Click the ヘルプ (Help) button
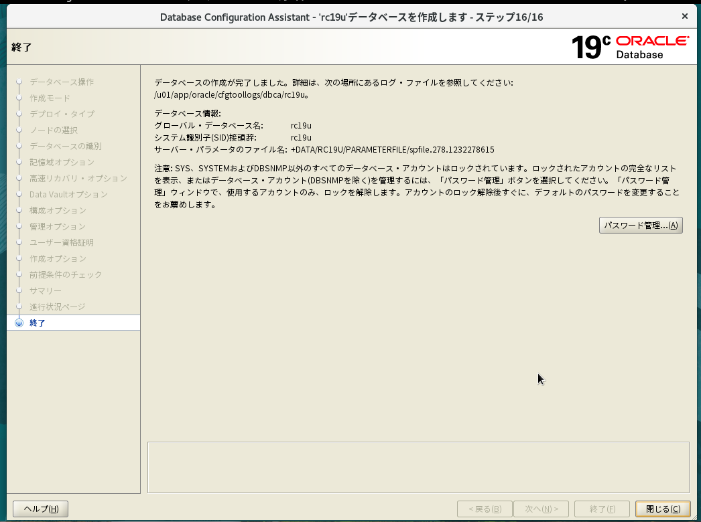Image resolution: width=701 pixels, height=522 pixels. [x=41, y=509]
